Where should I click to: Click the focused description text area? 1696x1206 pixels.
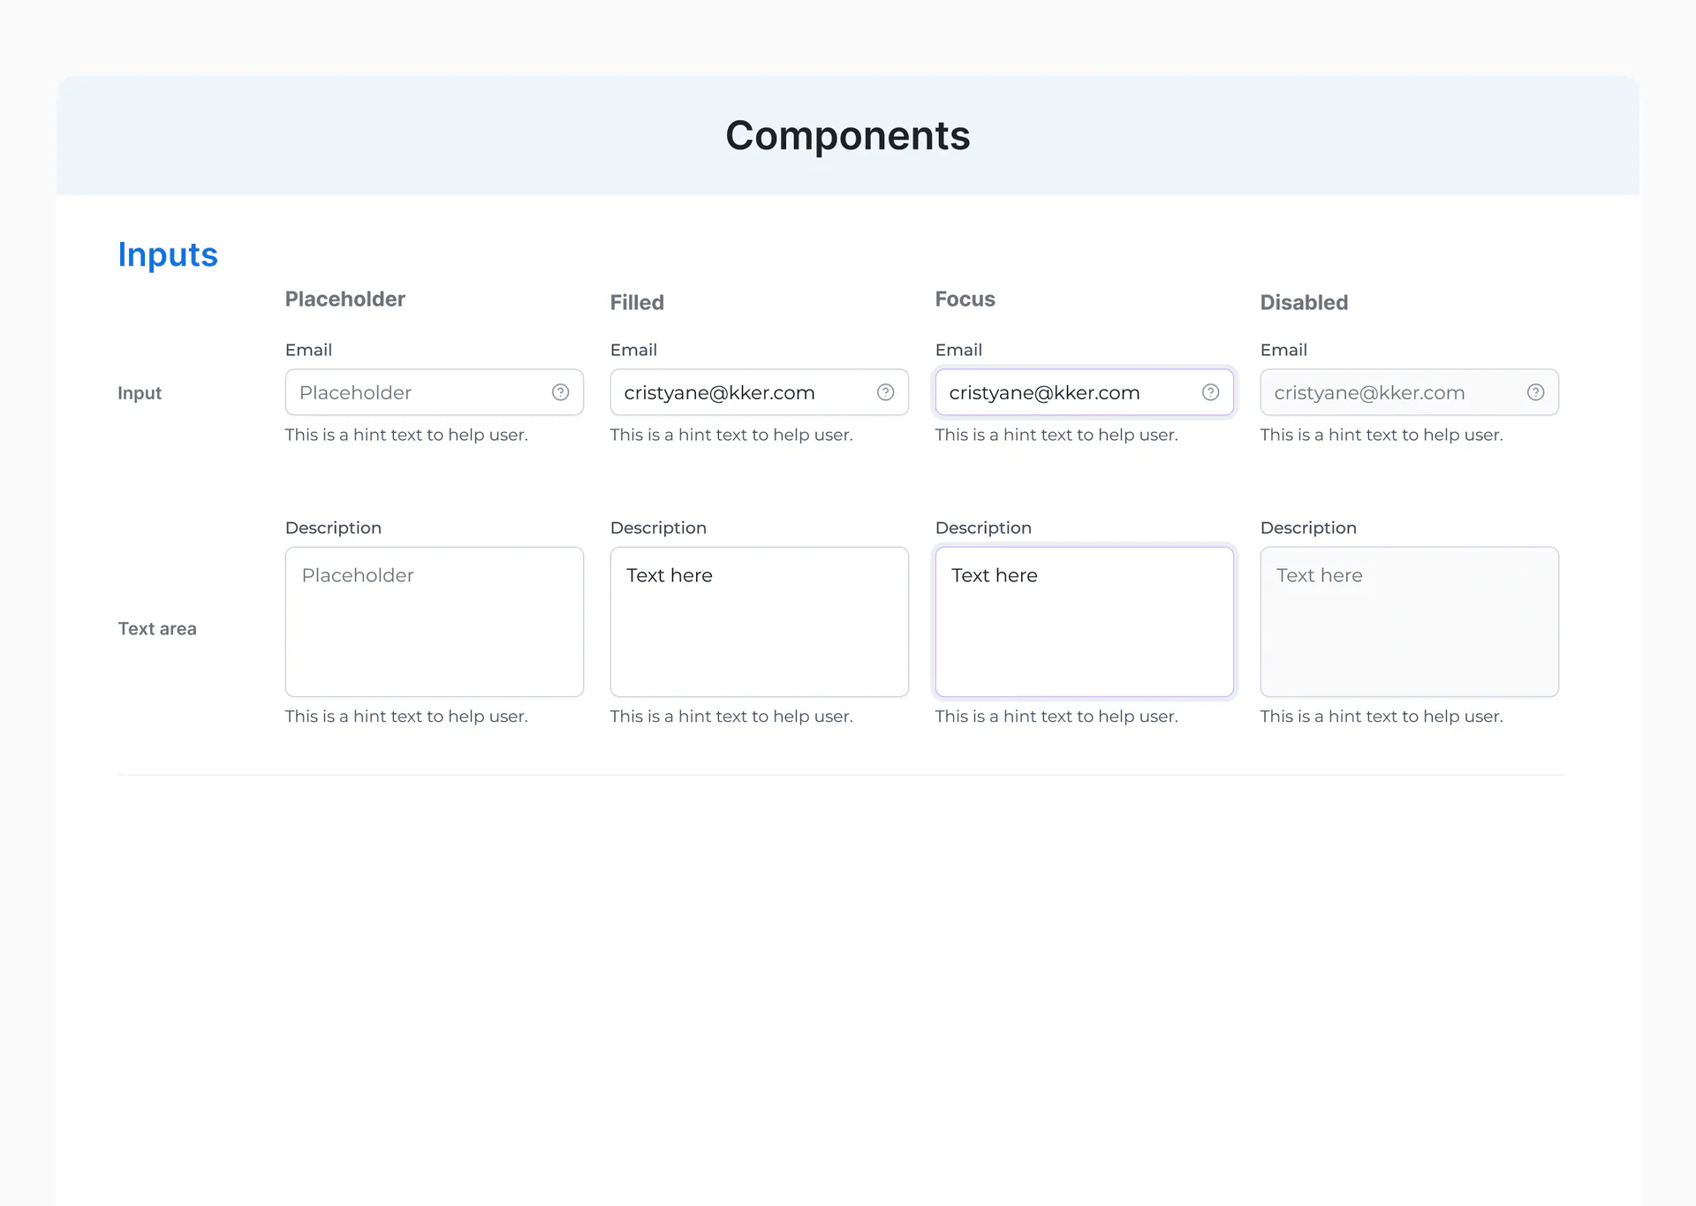click(x=1084, y=622)
